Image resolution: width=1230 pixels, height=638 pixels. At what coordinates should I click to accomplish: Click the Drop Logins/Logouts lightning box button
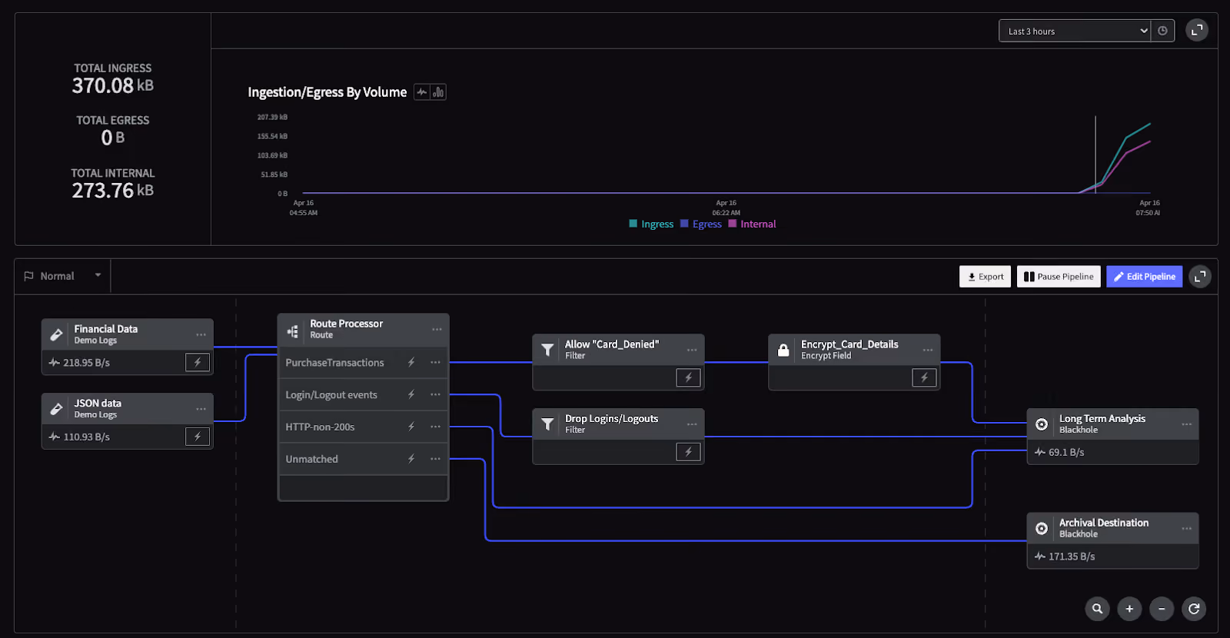coord(688,452)
